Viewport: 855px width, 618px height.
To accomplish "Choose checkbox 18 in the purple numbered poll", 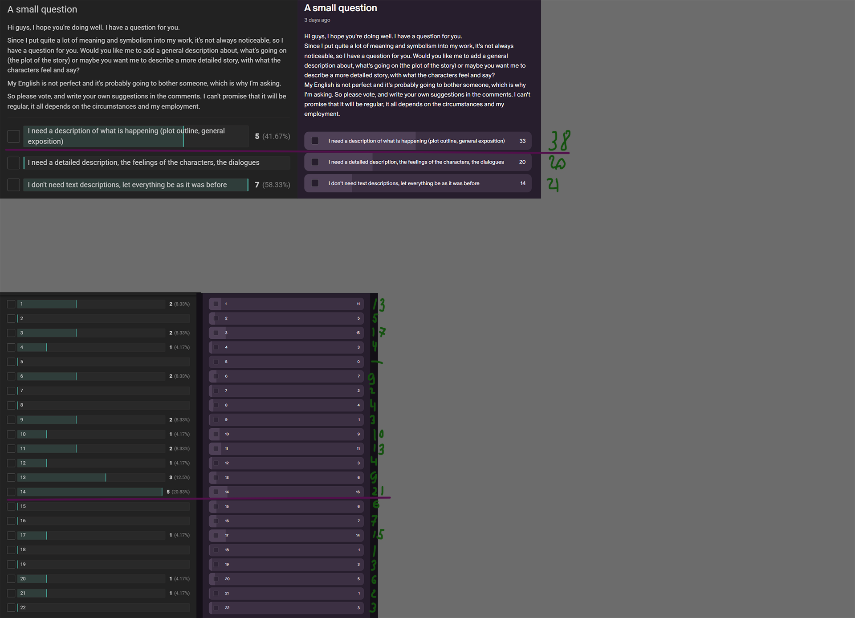I will [216, 550].
